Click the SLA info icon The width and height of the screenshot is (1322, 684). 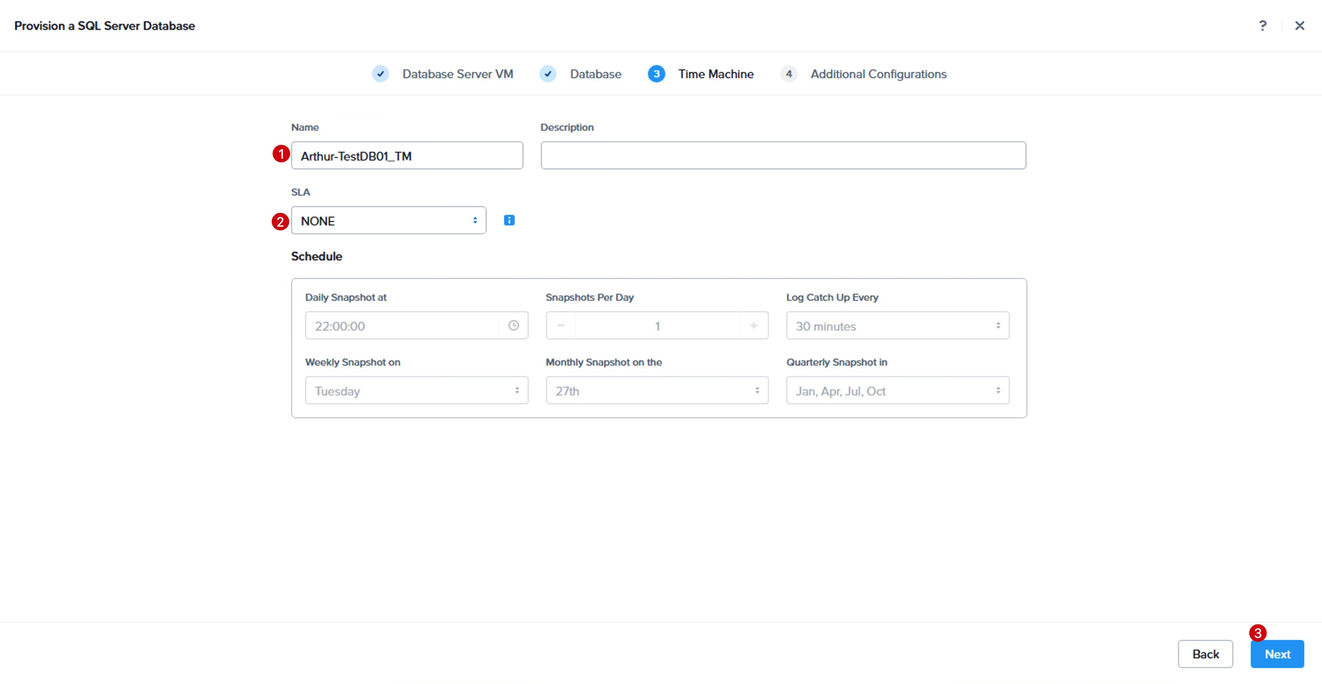[x=509, y=220]
